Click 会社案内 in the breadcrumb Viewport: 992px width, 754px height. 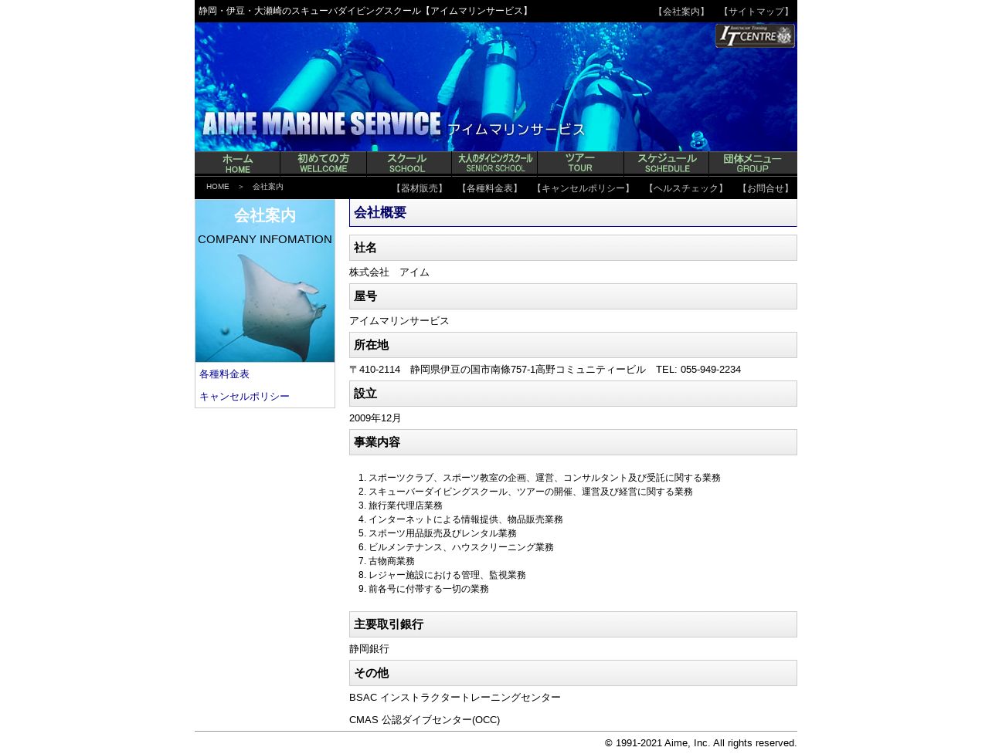pos(268,187)
